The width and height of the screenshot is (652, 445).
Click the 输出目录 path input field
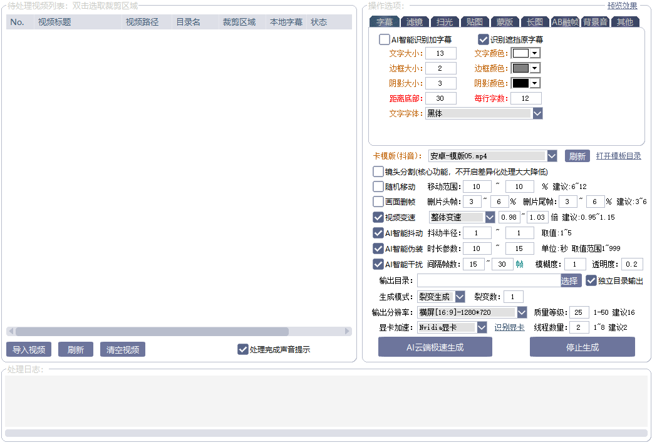(x=488, y=281)
